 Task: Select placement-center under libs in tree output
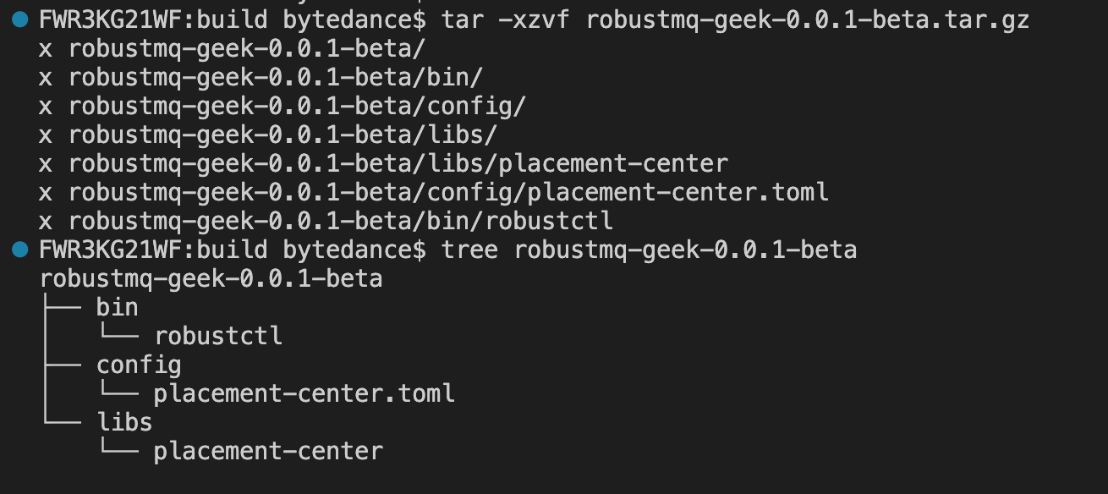point(268,451)
